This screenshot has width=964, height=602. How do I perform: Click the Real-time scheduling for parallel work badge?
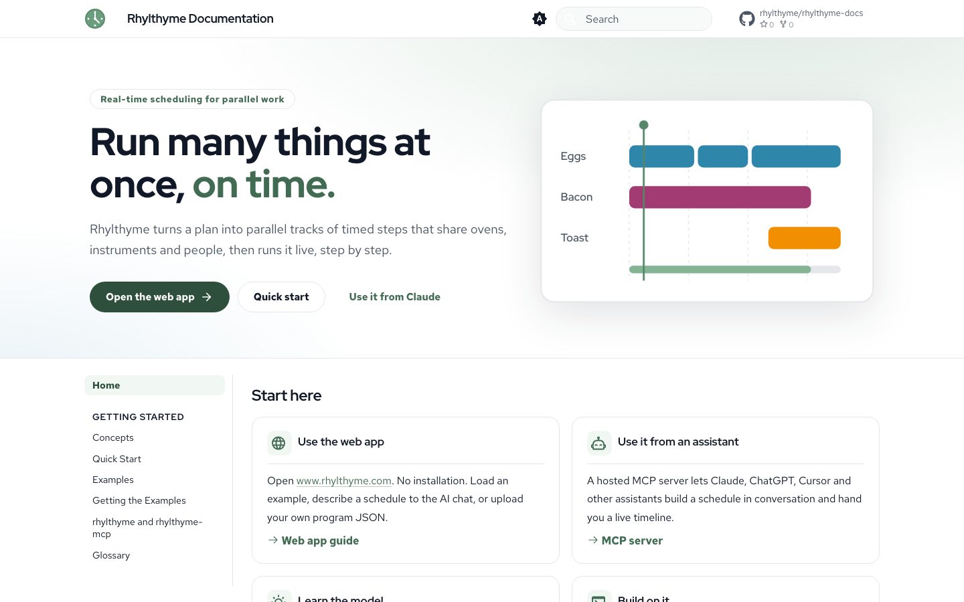point(192,99)
